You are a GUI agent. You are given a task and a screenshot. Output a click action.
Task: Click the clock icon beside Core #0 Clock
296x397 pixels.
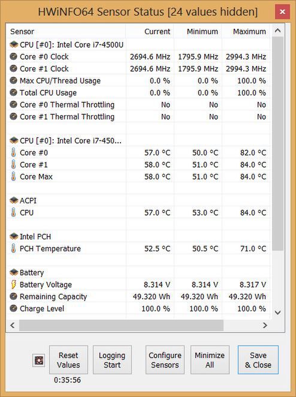[13, 56]
